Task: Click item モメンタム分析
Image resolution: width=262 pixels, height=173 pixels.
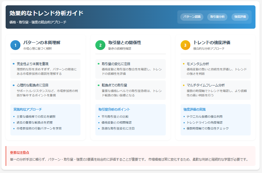Action: [198, 64]
